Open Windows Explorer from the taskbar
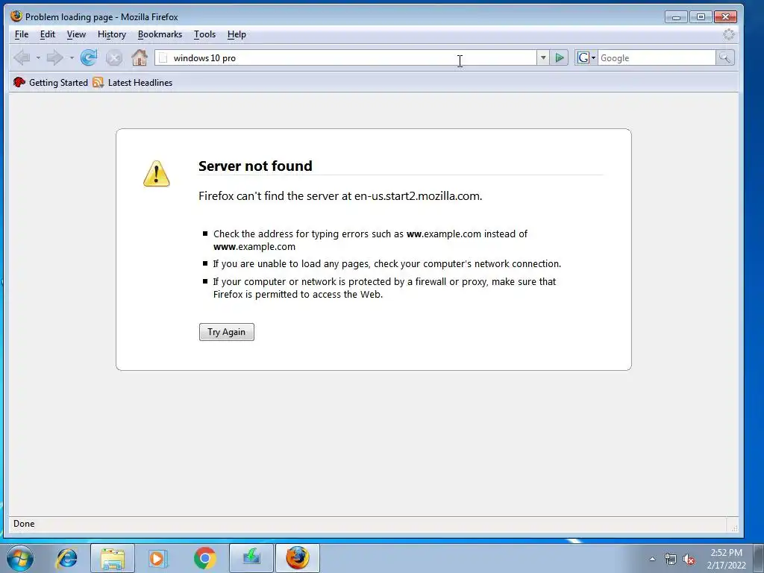 coord(113,558)
